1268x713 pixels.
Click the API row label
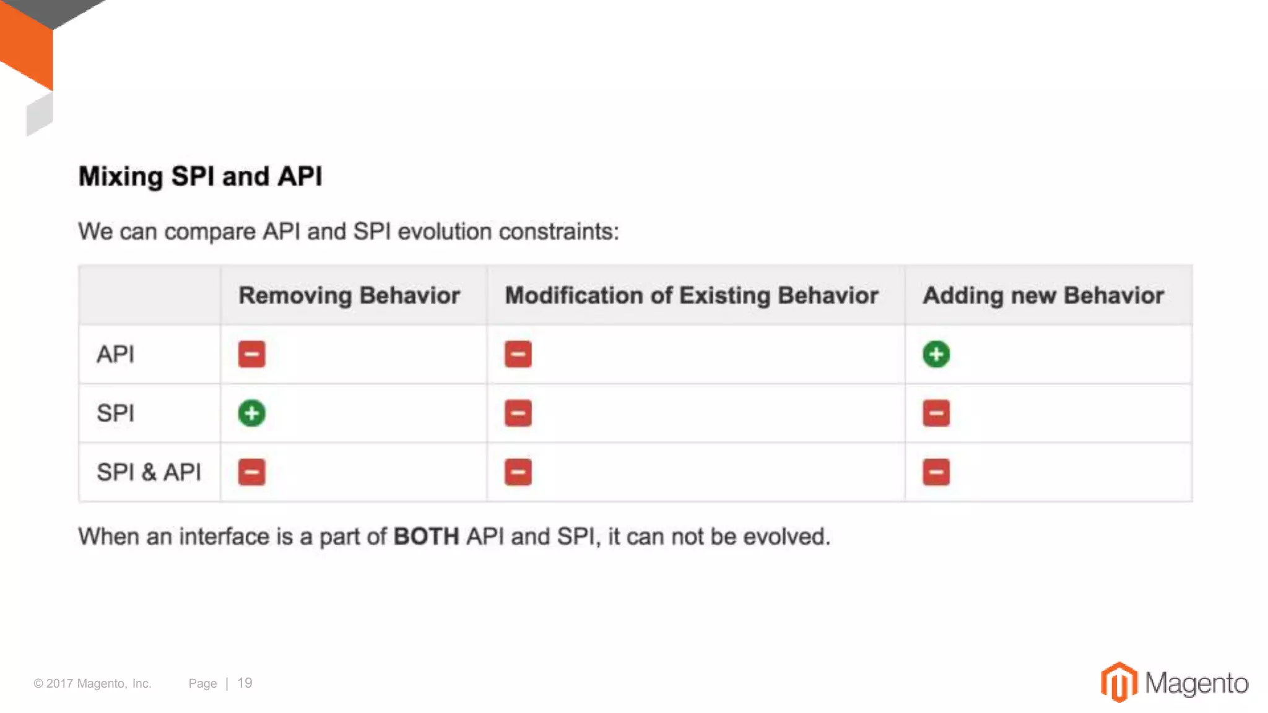click(x=115, y=354)
